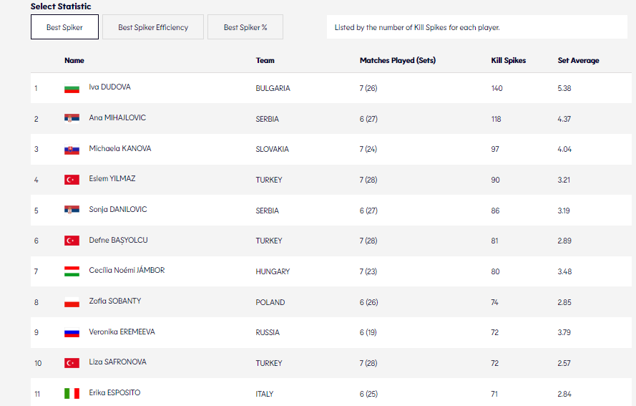636x406 pixels.
Task: Click player name Defne BAŞYOLCU
Action: coord(118,241)
